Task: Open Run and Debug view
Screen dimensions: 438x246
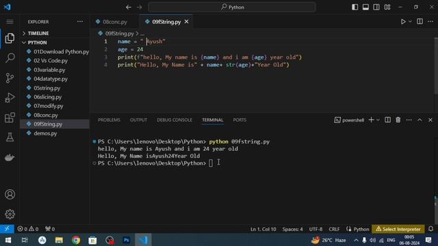Action: pyautogui.click(x=10, y=98)
